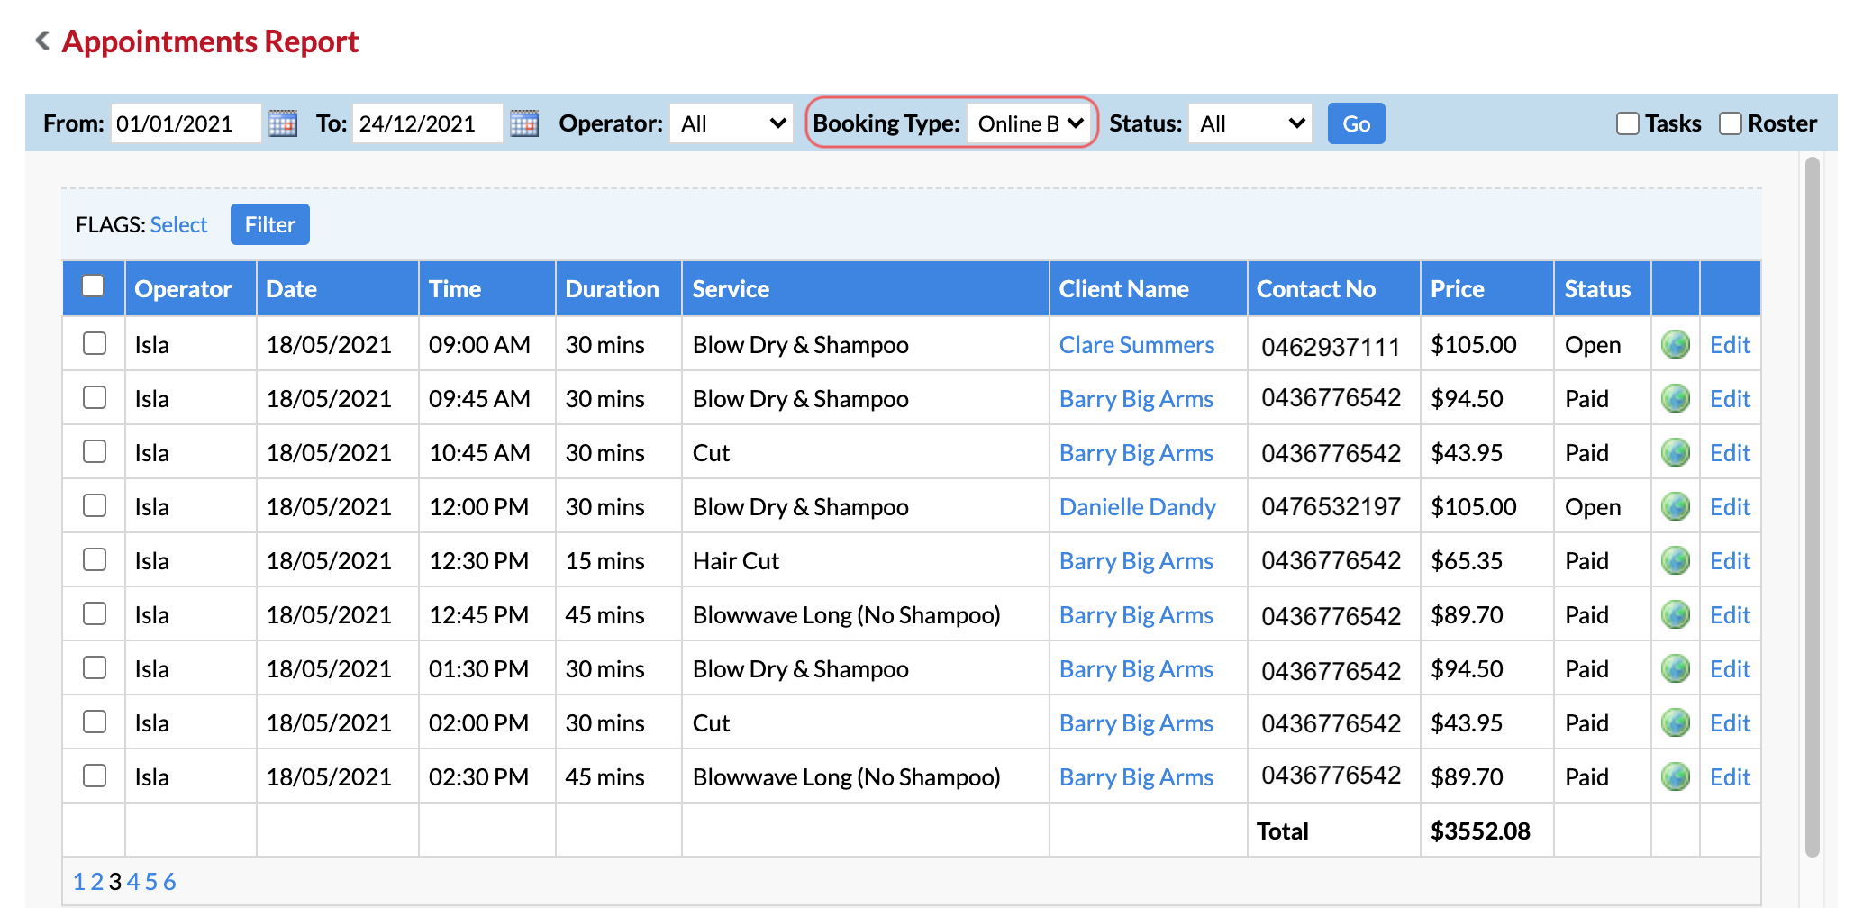1854x908 pixels.
Task: Click the total amount $3552.08
Action: 1480,831
